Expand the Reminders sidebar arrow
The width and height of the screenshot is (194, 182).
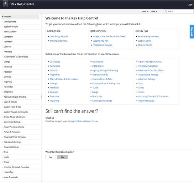(2, 42)
